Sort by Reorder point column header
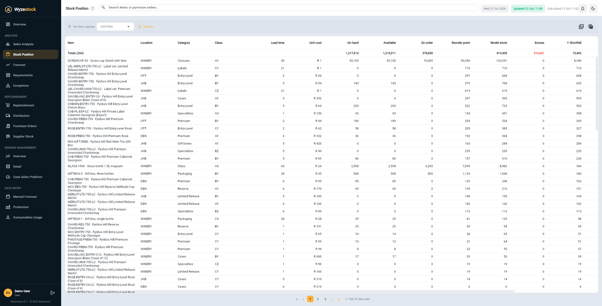This screenshot has width=602, height=306. tap(461, 43)
